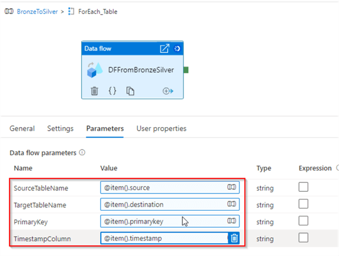
Task: Toggle Expression checkbox for PrimaryKey
Action: point(303,221)
